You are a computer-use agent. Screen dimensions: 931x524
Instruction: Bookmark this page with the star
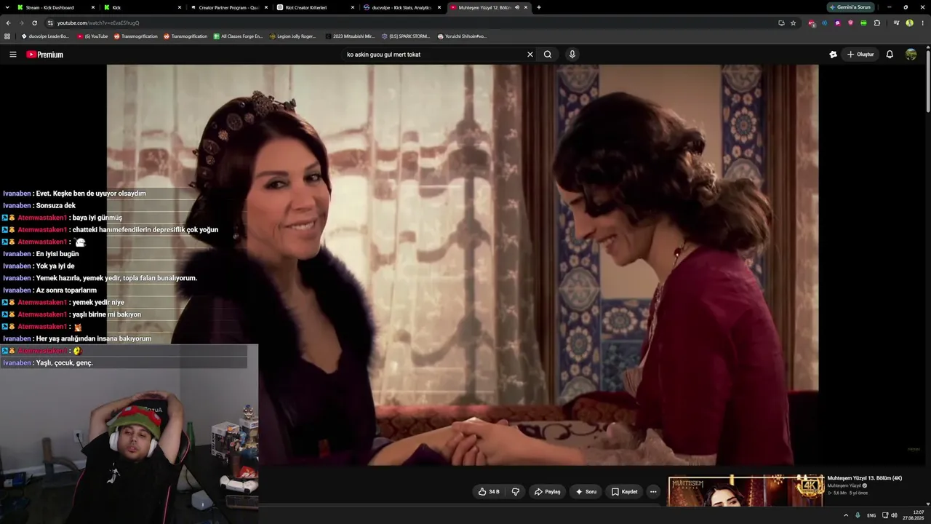[x=793, y=23]
